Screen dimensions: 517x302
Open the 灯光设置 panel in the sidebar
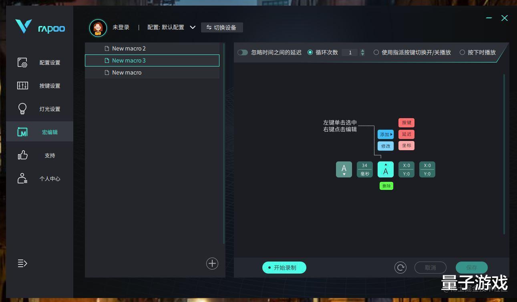coord(40,109)
